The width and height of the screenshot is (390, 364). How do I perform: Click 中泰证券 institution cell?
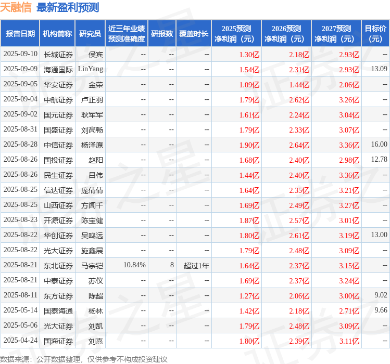pos(58,281)
